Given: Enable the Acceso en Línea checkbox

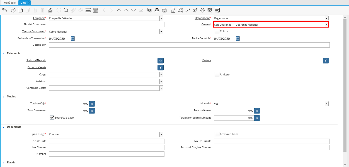Looking at the screenshot, I should 217,134.
